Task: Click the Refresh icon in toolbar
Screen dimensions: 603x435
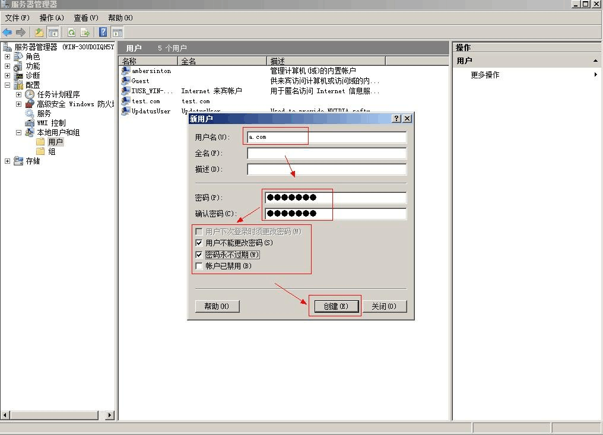Action: [71, 32]
